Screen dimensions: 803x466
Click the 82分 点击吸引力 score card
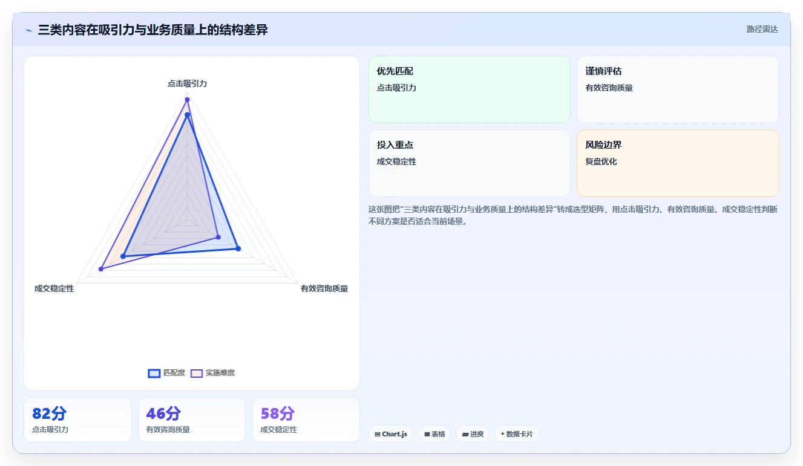click(77, 419)
